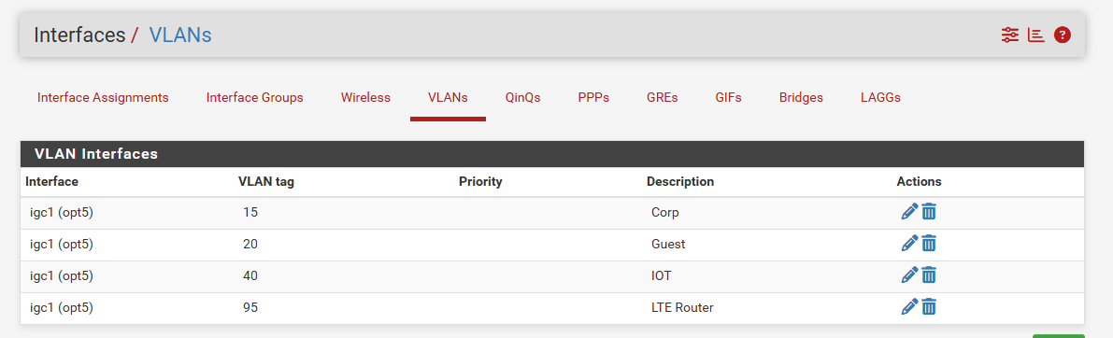Delete the Guest VLAN entry

(x=929, y=243)
